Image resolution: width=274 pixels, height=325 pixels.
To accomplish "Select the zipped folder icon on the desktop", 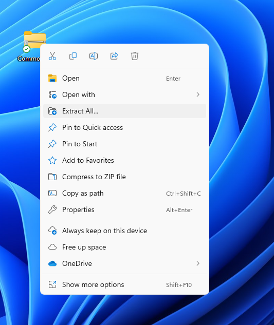I will [34, 40].
